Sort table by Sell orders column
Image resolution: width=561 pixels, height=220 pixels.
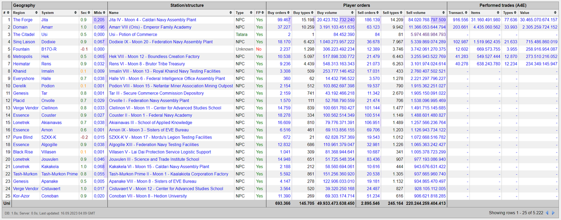coord(368,12)
